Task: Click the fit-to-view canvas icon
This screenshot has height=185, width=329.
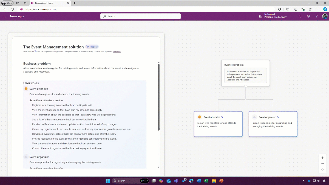Action: (323, 169)
